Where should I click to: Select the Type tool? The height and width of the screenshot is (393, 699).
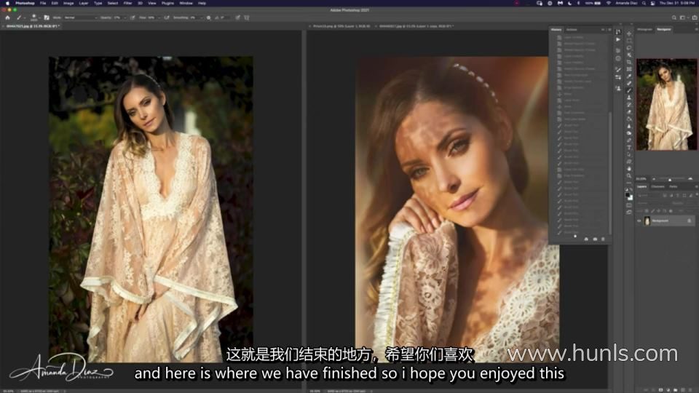(x=629, y=147)
